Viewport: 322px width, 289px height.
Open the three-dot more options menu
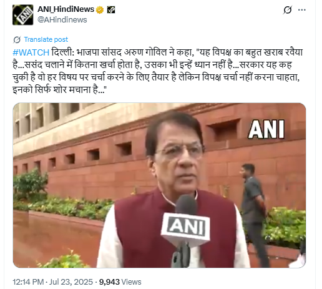[302, 10]
